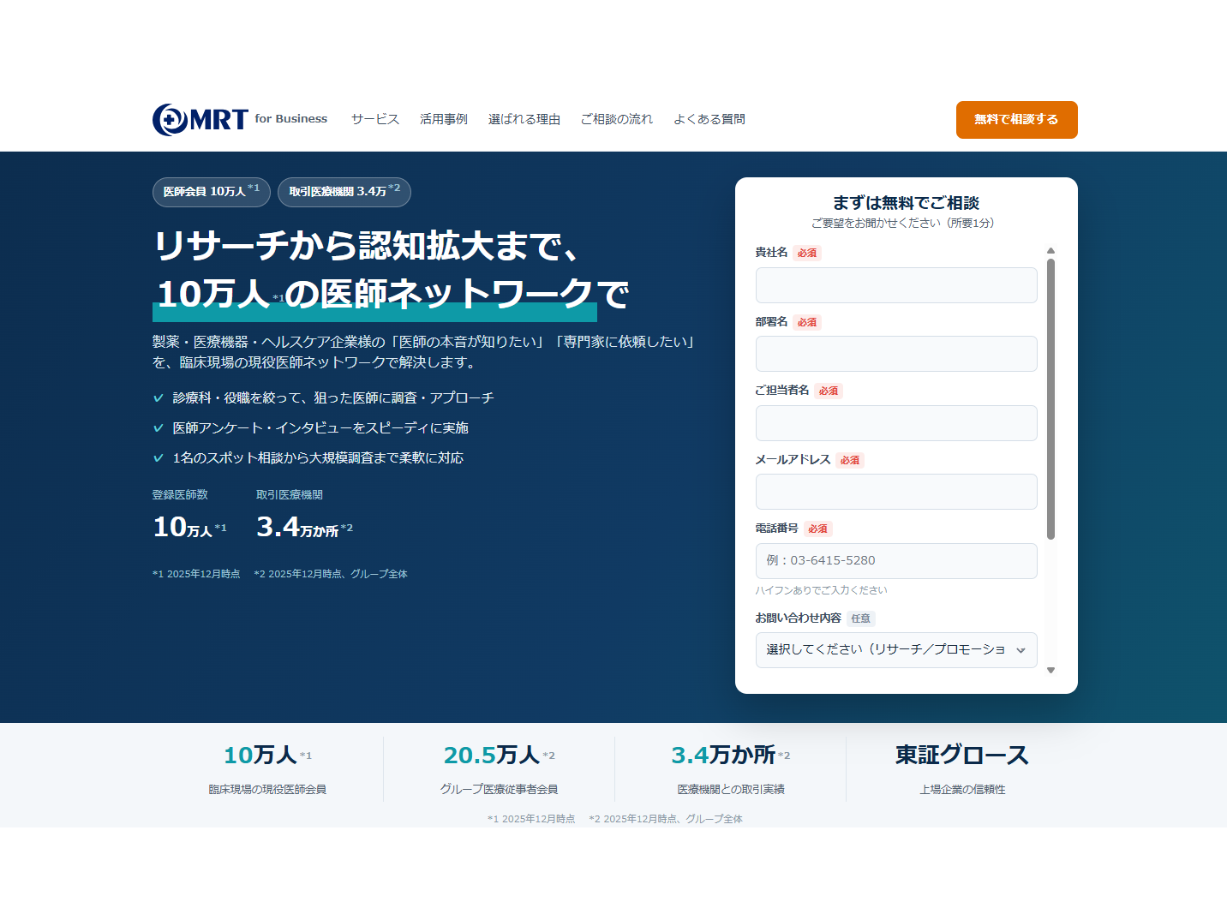Viewport: 1227px width, 920px height.
Task: Click the form scrollbar down arrow
Action: click(1050, 671)
